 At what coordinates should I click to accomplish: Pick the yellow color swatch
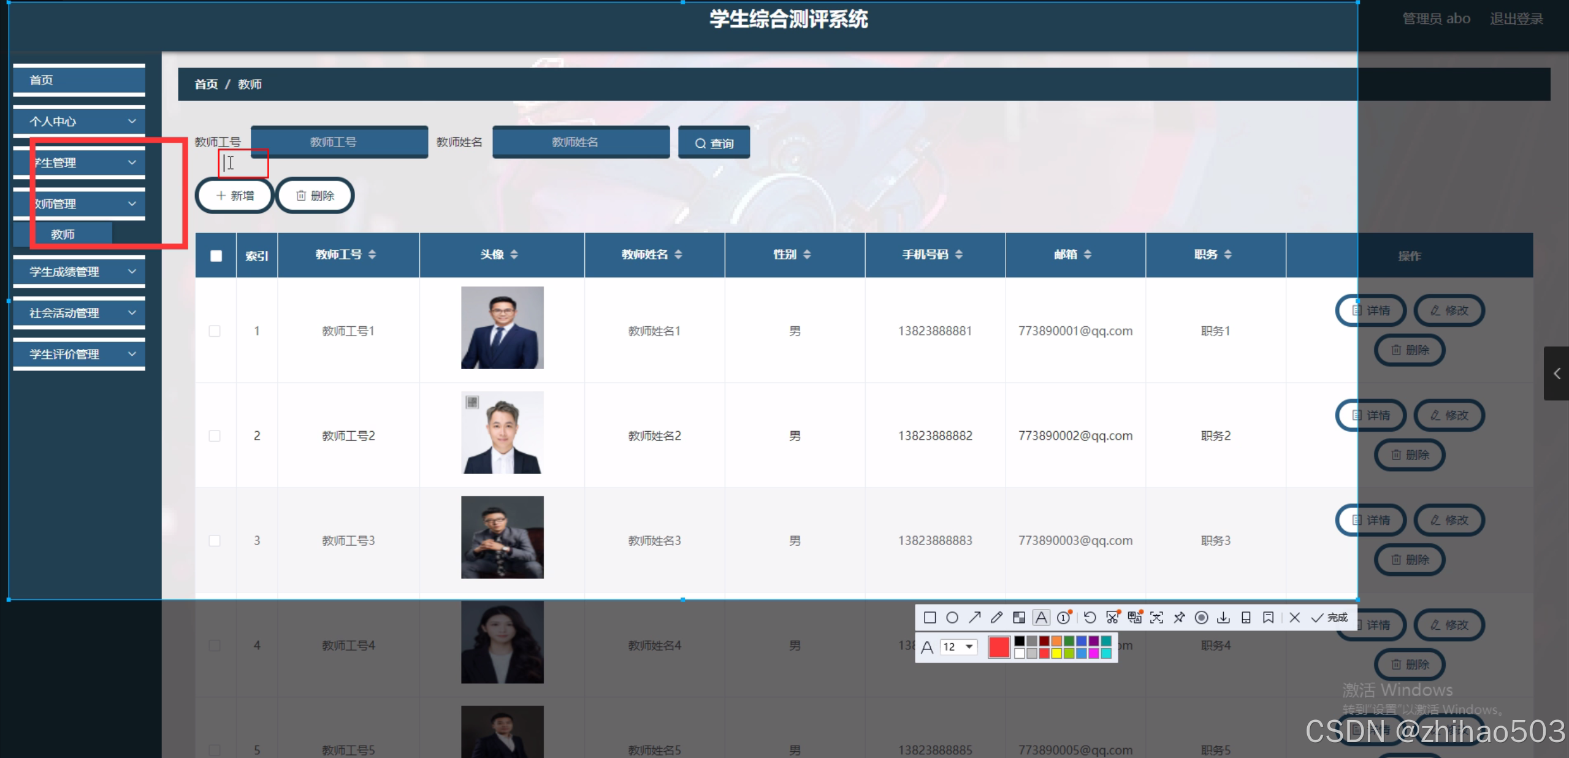[1056, 654]
